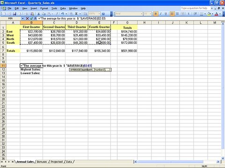Open the Fill Color dropdown arrow
Screen dimensions: 225x168
coord(212,14)
